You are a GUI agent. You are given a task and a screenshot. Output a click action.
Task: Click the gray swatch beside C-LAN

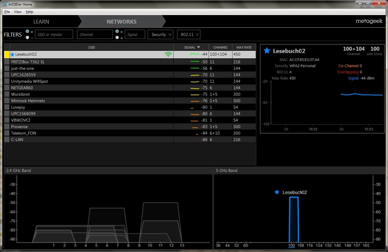point(7,139)
